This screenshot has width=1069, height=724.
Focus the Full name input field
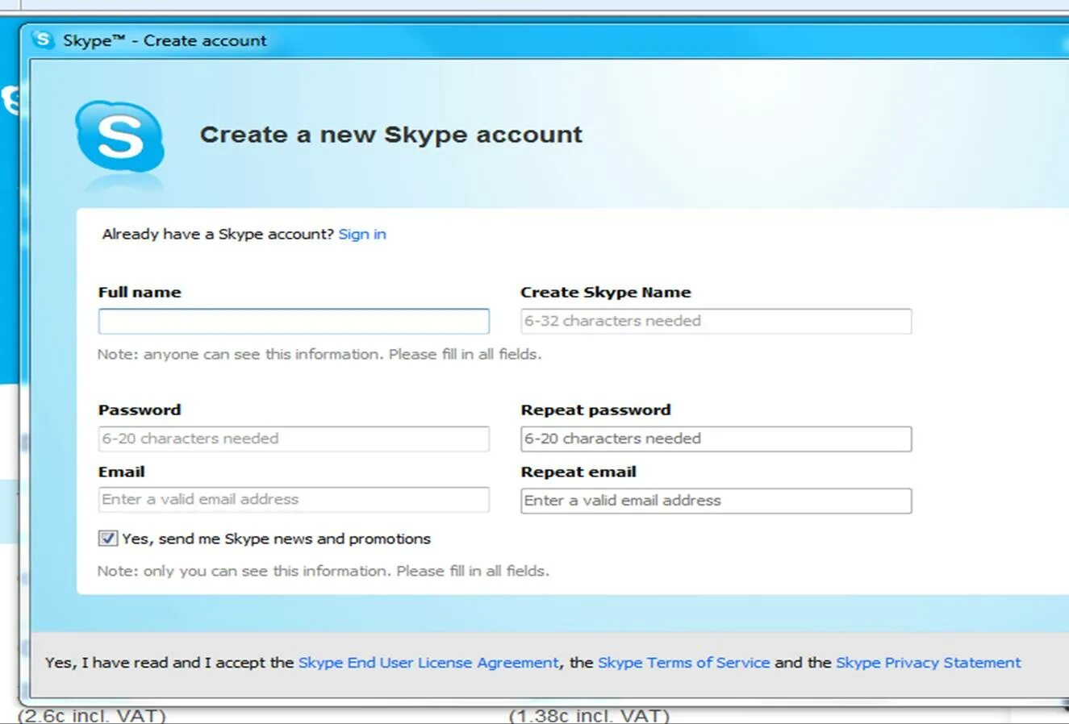point(294,321)
